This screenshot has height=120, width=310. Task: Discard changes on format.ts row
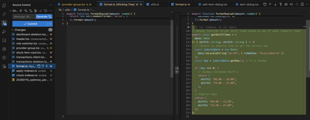(x=43, y=66)
